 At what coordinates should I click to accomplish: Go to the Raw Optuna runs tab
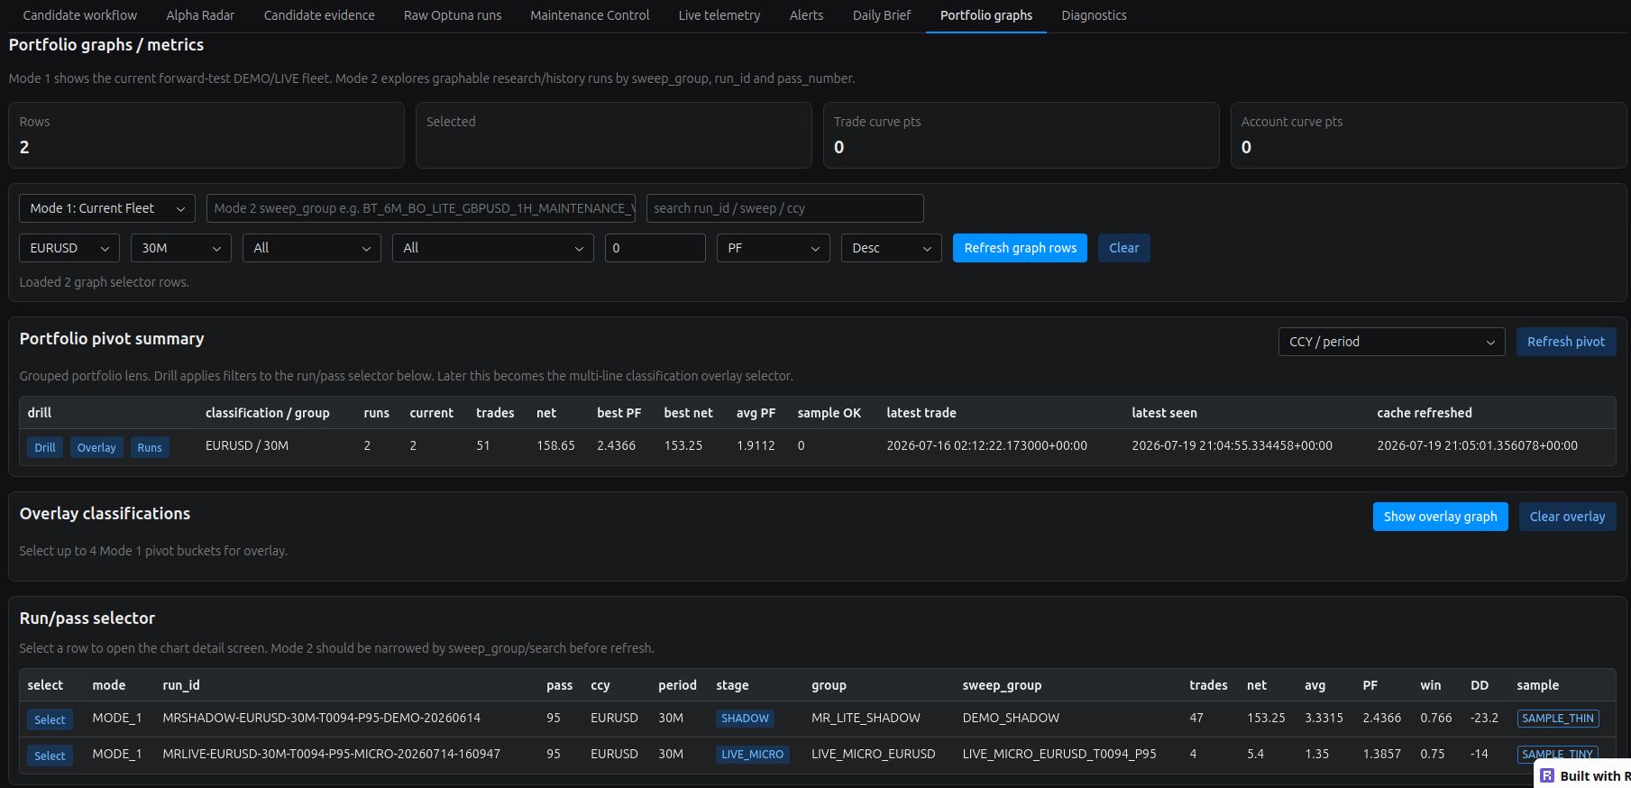(x=453, y=15)
